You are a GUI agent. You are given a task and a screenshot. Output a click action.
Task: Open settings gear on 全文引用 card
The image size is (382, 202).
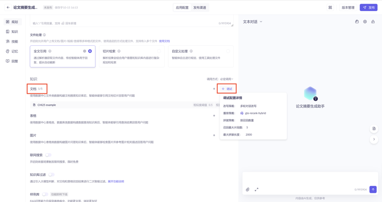85,51
